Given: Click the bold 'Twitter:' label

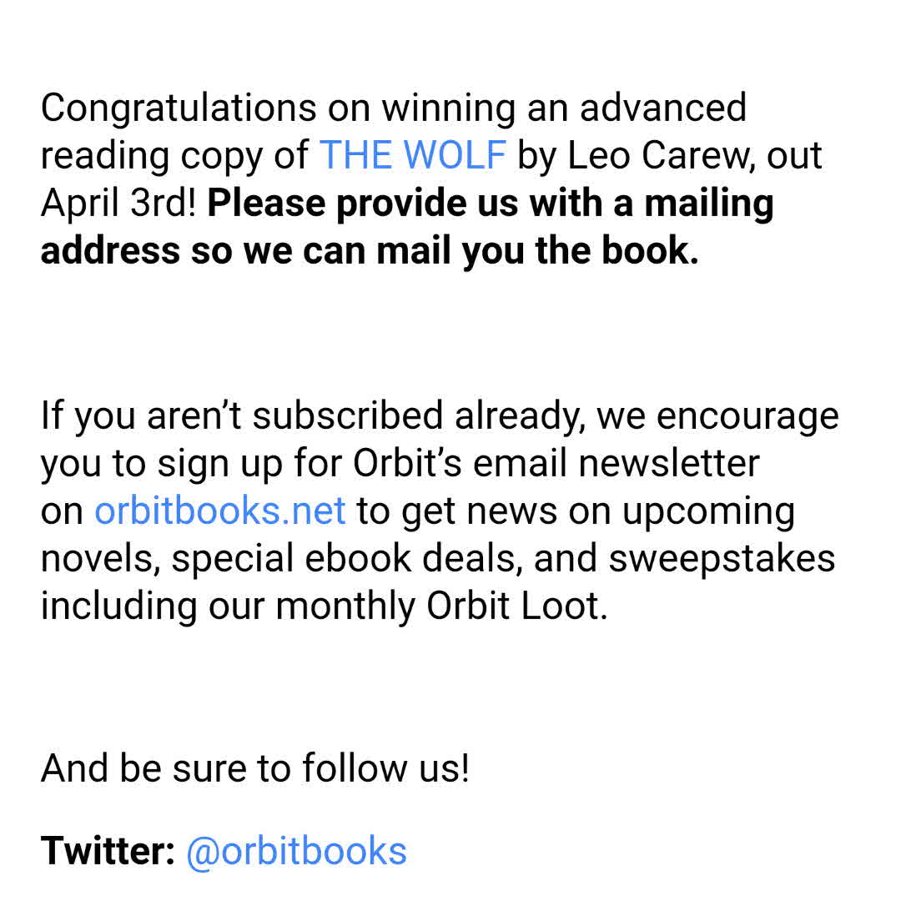Looking at the screenshot, I should tap(108, 851).
